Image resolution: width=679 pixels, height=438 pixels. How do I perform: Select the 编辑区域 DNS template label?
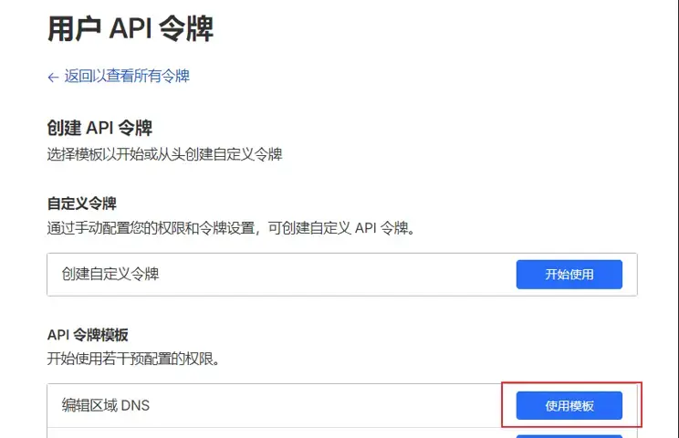[x=105, y=405]
